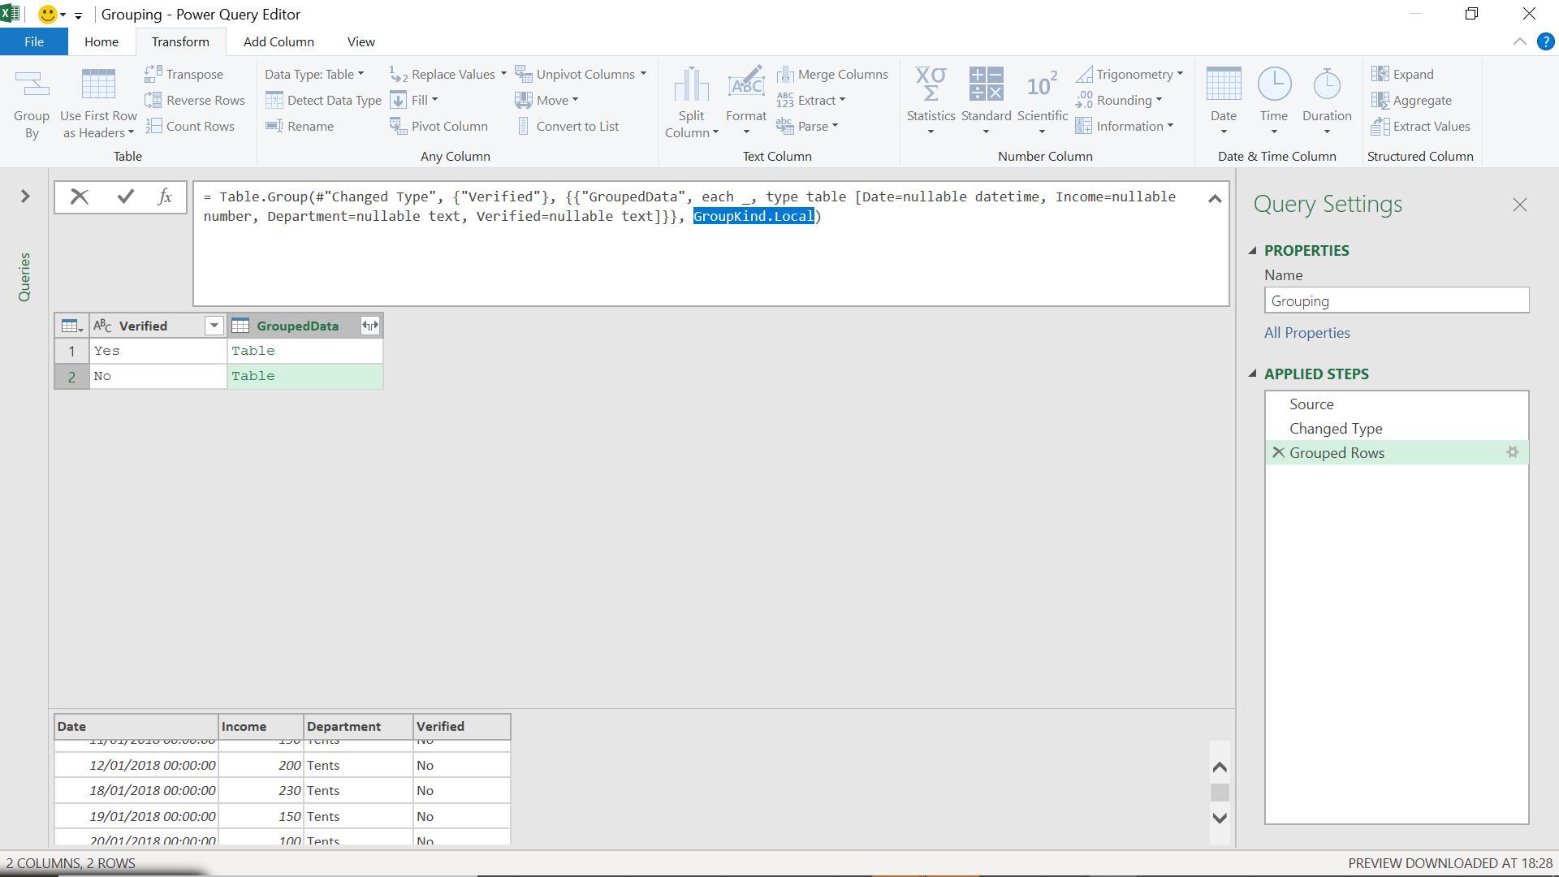
Task: Open the Verified column filter dropdown
Action: (214, 326)
